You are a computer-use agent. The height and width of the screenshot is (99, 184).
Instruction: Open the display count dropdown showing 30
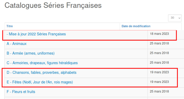click(175, 18)
